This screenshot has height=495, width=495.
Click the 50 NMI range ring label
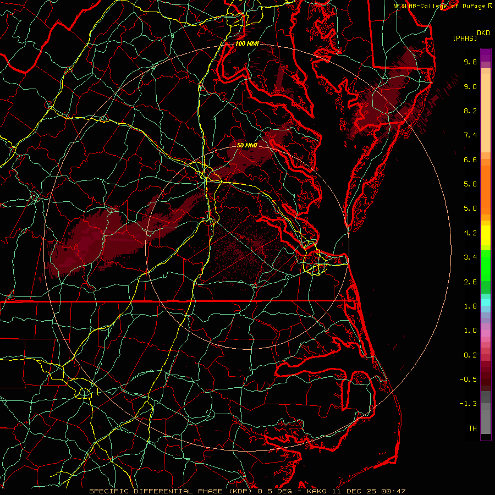coord(247,145)
